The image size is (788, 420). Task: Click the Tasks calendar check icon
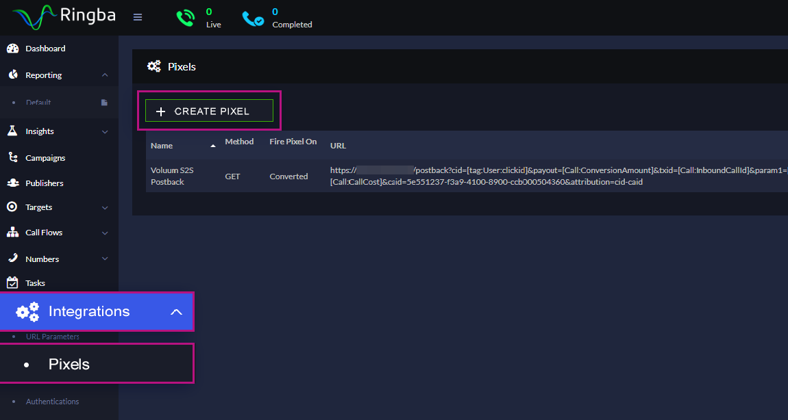12,283
